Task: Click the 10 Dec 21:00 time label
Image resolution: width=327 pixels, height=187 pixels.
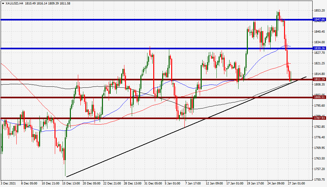Action: coord(50,183)
